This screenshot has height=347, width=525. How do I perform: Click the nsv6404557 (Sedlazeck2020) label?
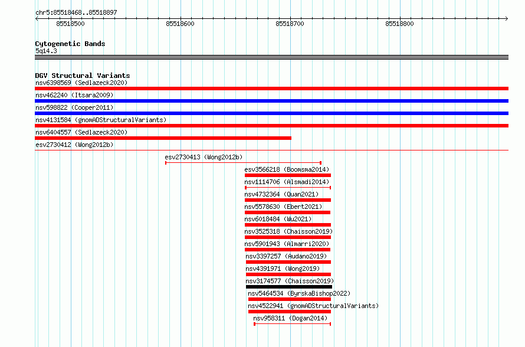(81, 132)
